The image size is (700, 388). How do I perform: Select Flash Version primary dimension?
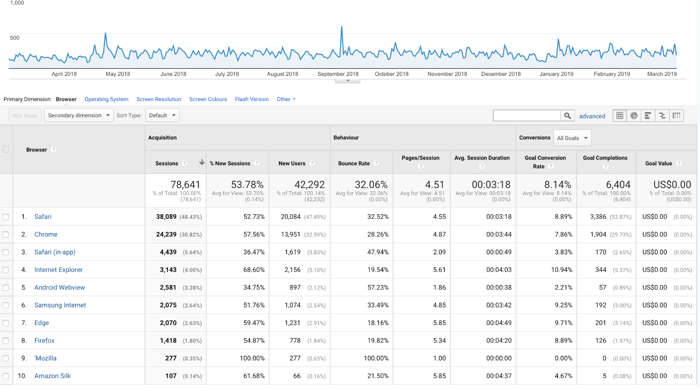[x=252, y=99]
